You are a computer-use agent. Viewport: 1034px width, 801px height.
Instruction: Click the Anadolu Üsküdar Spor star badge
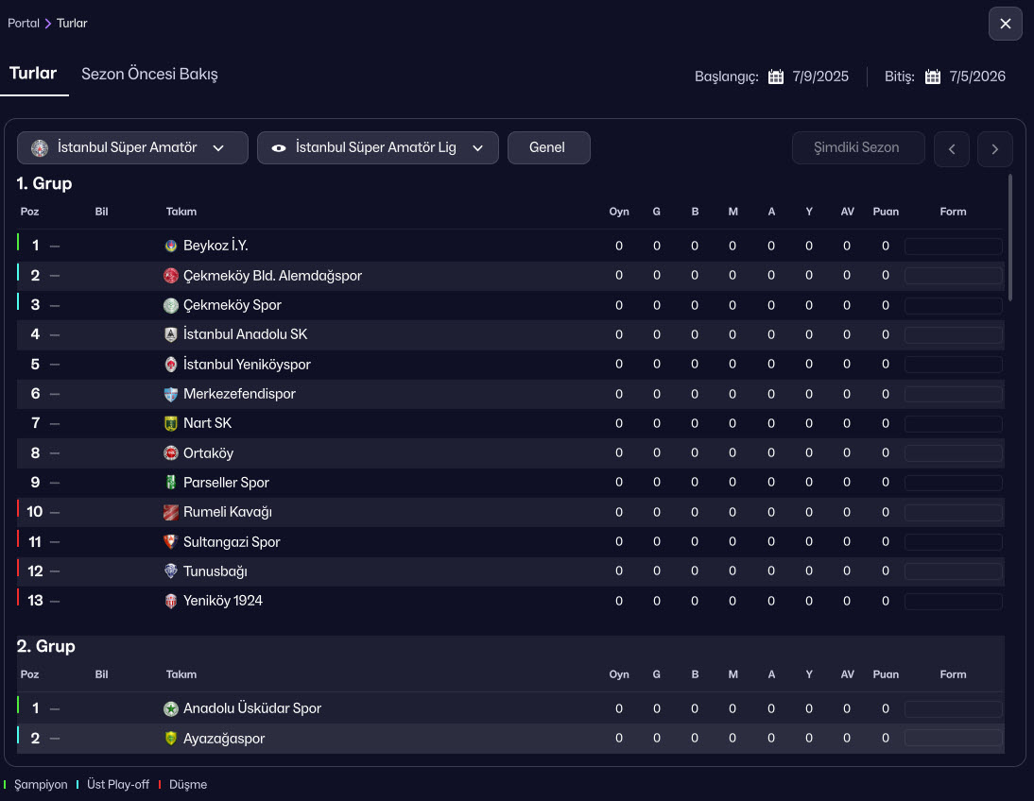[x=171, y=708]
